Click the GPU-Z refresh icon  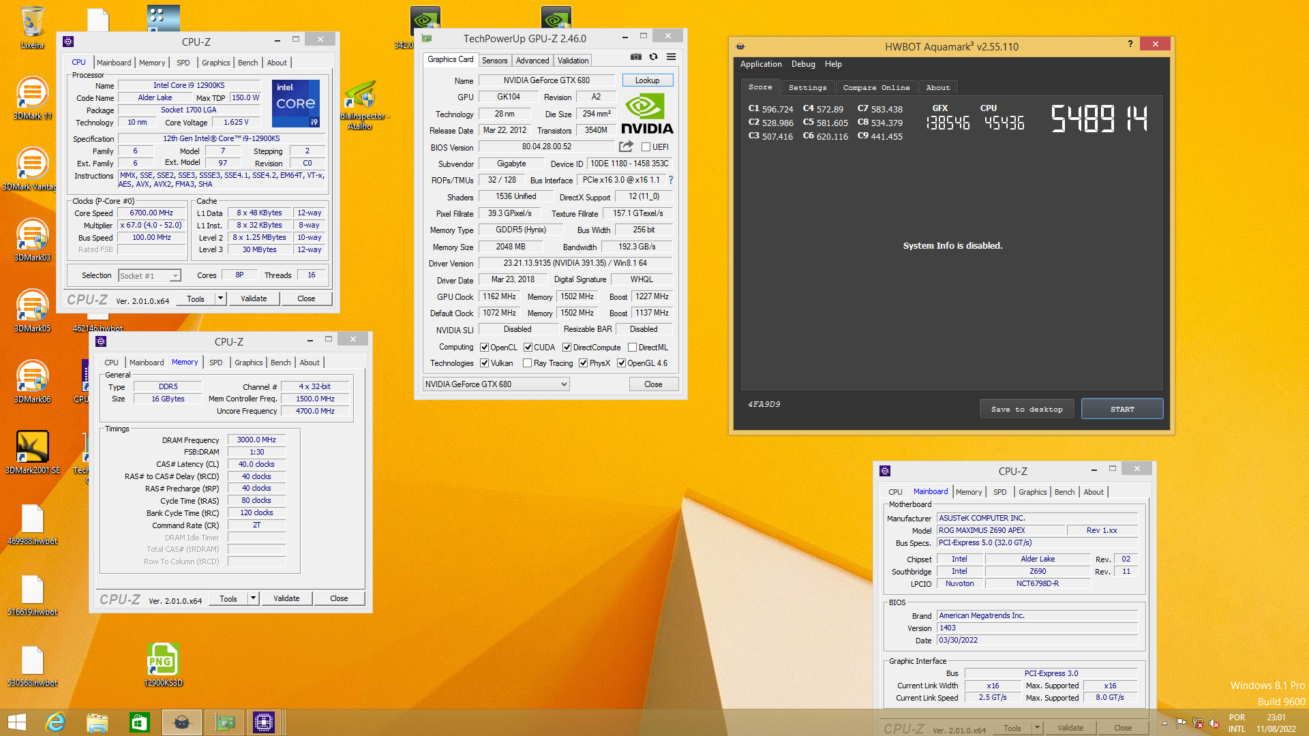click(653, 57)
